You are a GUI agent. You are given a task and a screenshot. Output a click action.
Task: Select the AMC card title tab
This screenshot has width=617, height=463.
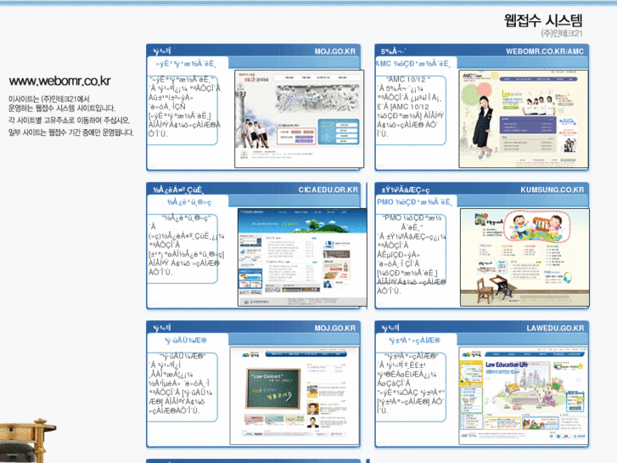(x=416, y=63)
